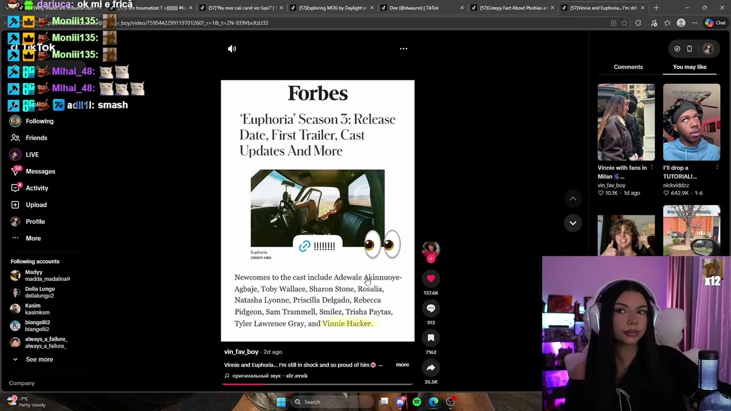Open always_a_failure_ account
Image resolution: width=731 pixels, height=411 pixels.
pyautogui.click(x=38, y=342)
